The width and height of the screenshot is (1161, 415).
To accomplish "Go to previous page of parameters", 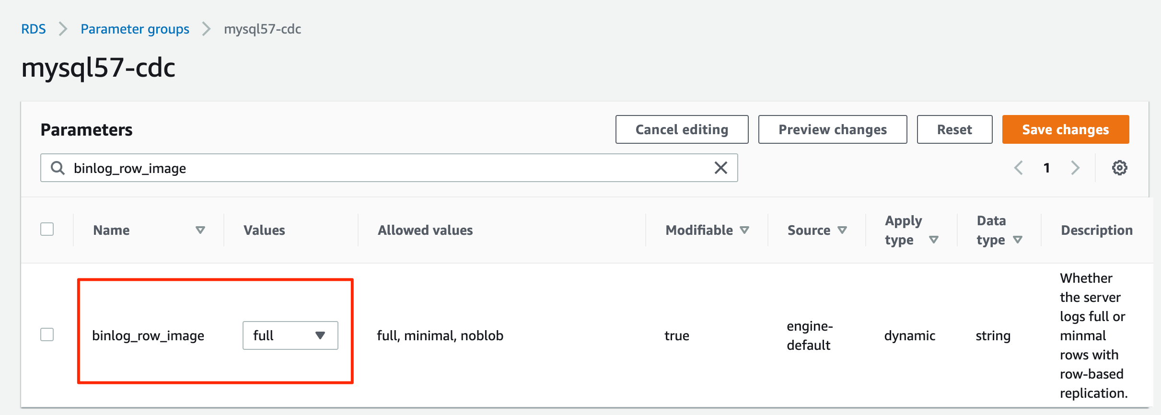I will (x=1019, y=168).
